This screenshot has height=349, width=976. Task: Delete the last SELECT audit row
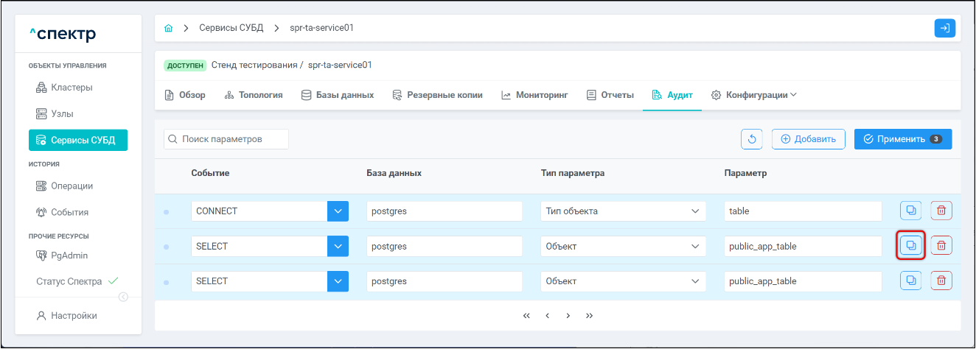(941, 281)
